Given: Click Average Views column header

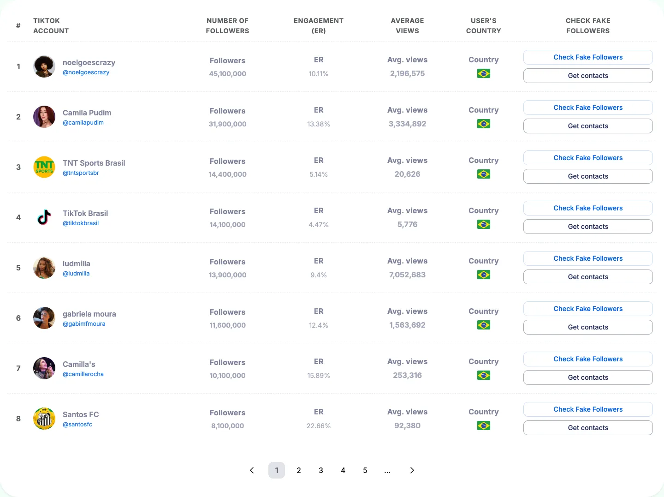Looking at the screenshot, I should pyautogui.click(x=407, y=26).
